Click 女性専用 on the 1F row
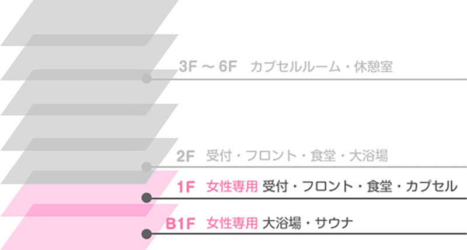Screen dimensions: 467x250 [x=232, y=187]
